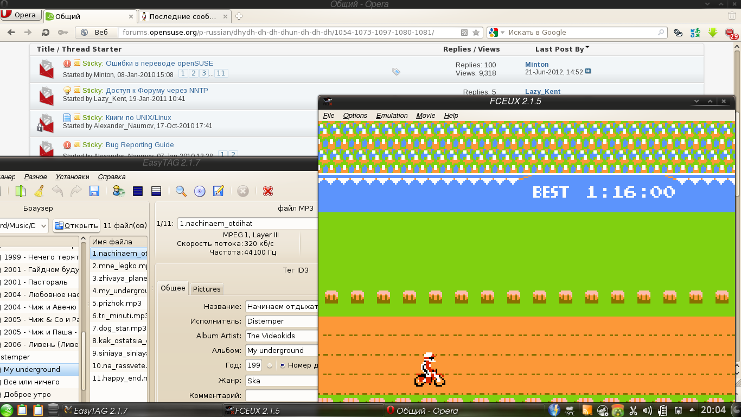Viewport: 741px width, 417px height.
Task: Undo the last change in EasyTAG toolbar
Action: (x=58, y=191)
